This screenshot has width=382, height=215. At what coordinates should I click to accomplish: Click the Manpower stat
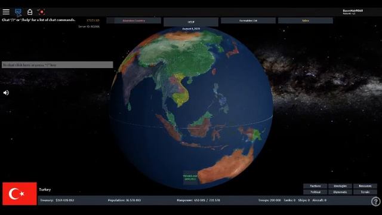[198, 200]
